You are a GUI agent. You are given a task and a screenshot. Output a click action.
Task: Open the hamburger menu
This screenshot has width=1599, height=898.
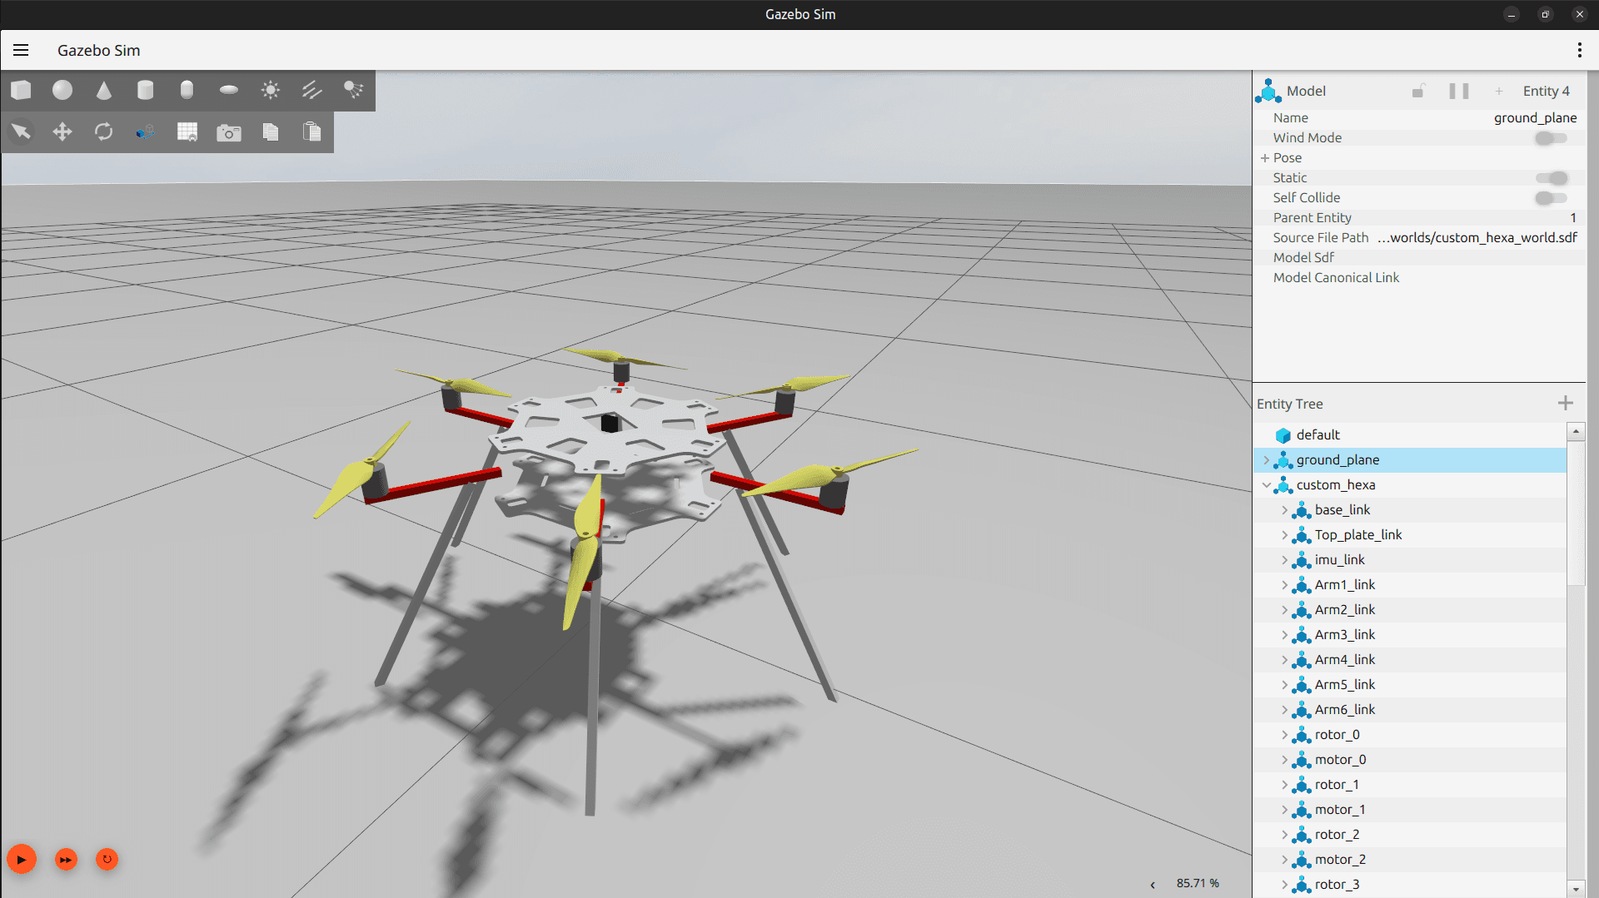point(21,51)
